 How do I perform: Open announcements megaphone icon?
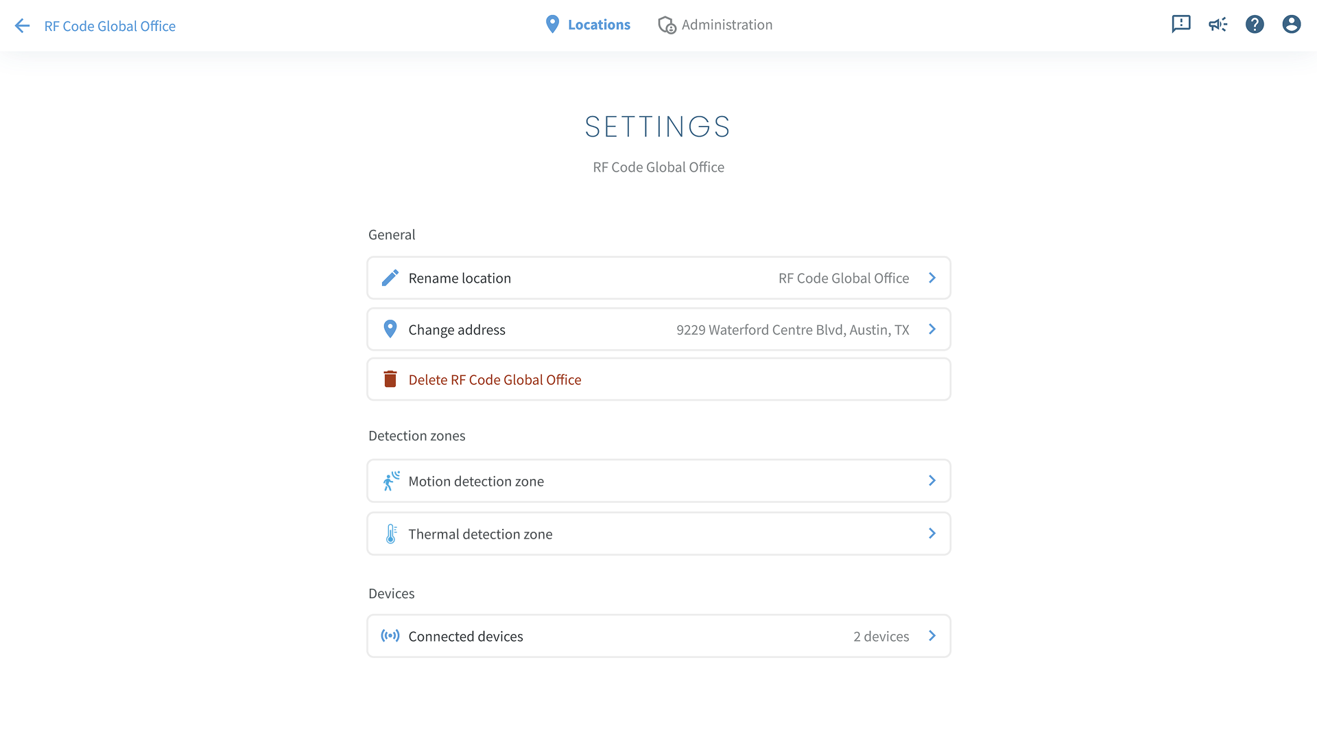click(1218, 25)
